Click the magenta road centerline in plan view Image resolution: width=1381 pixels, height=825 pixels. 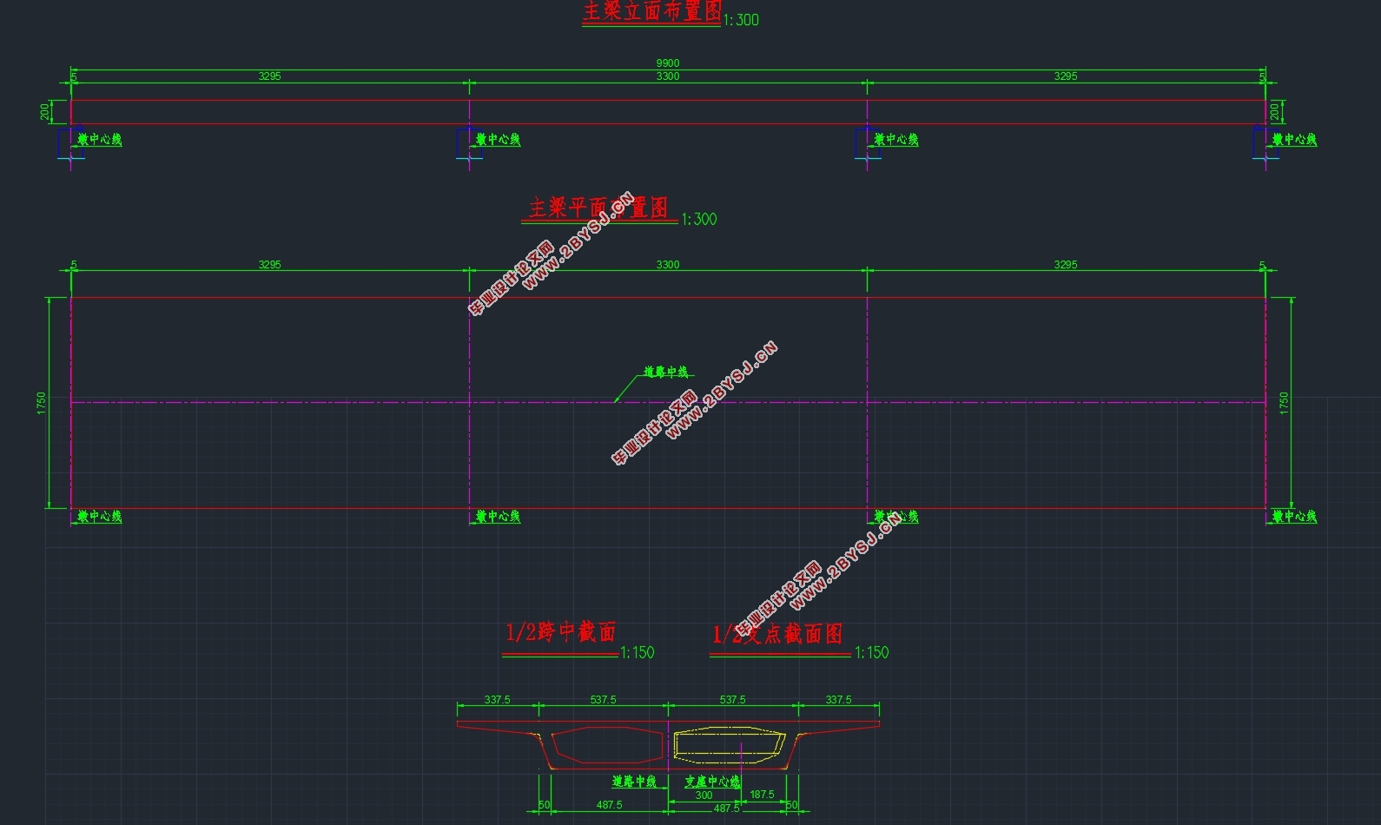[x=668, y=402]
